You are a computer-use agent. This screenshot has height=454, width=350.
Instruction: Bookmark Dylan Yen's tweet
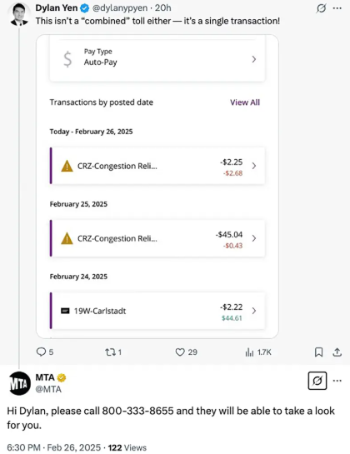(318, 352)
